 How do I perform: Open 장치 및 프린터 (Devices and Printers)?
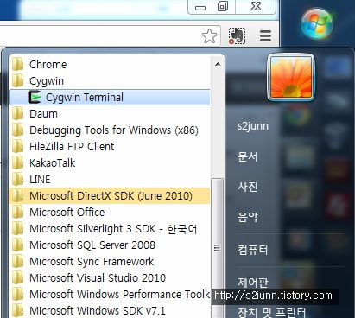271,312
